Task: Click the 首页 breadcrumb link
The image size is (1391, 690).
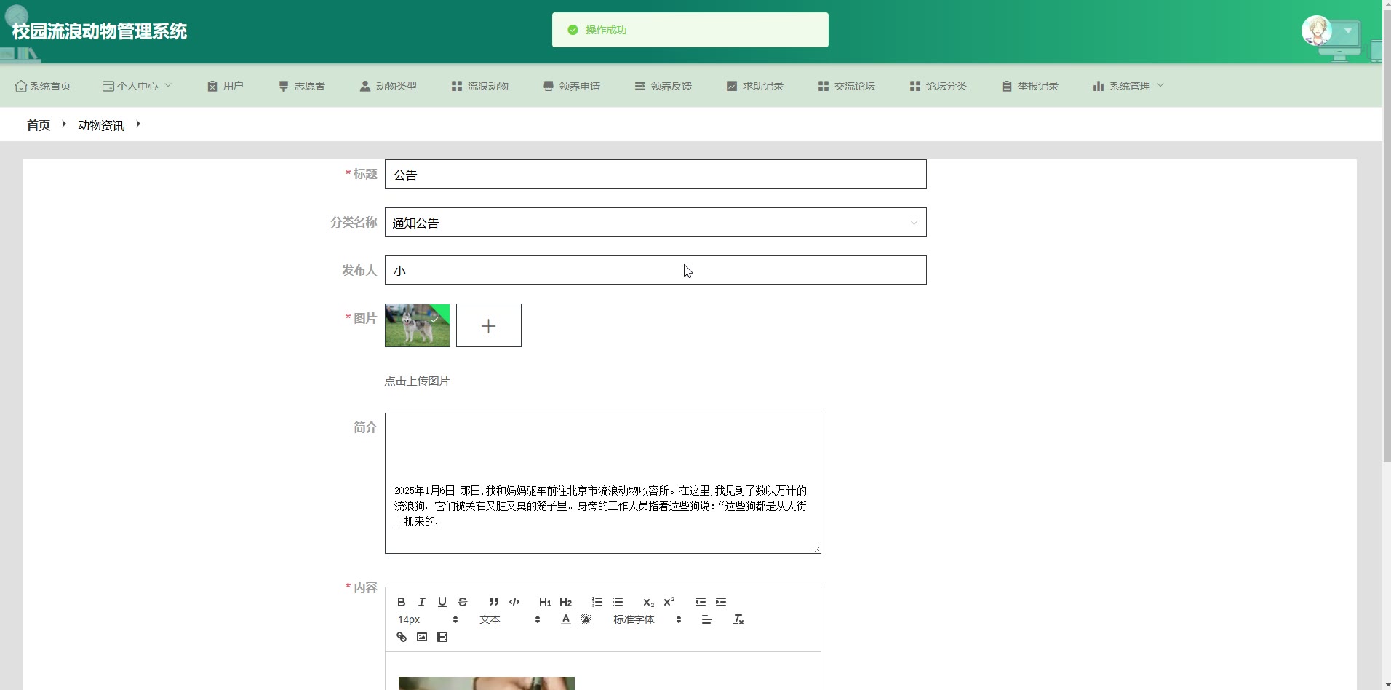Action: pyautogui.click(x=39, y=125)
